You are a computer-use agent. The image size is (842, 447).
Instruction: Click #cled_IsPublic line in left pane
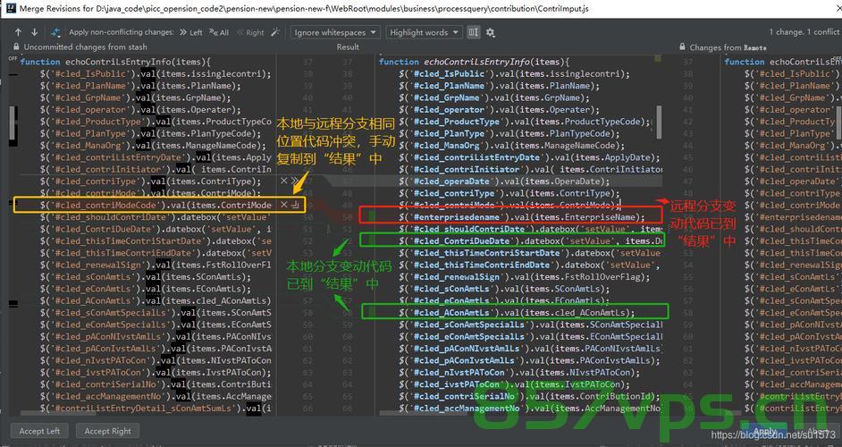pyautogui.click(x=156, y=73)
